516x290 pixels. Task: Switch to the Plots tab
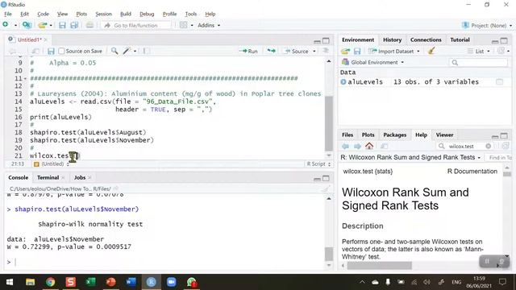tap(368, 135)
